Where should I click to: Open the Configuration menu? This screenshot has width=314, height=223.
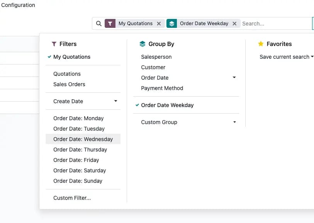(18, 5)
